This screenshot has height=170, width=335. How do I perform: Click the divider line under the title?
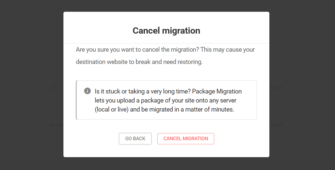point(166,43)
